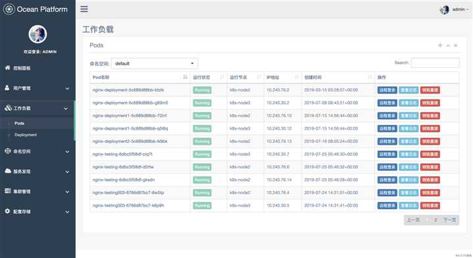Click the 服务发现 cloud icon
473x258 pixels.
tap(8, 171)
